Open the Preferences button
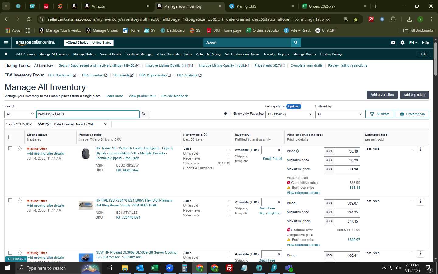The height and width of the screenshot is (274, 438). pyautogui.click(x=412, y=114)
